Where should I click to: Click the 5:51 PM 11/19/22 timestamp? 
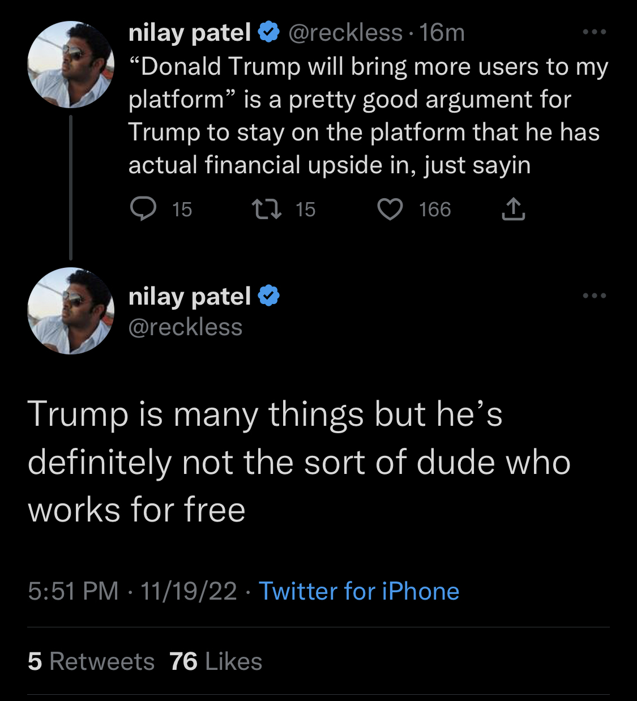pos(132,591)
